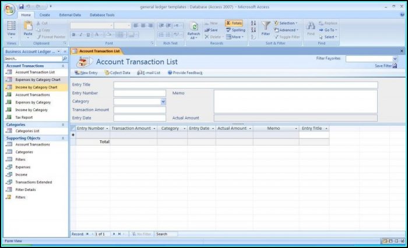Screen dimensions: 408x248
Task: Open the Category combo box dropdown
Action: pyautogui.click(x=163, y=101)
